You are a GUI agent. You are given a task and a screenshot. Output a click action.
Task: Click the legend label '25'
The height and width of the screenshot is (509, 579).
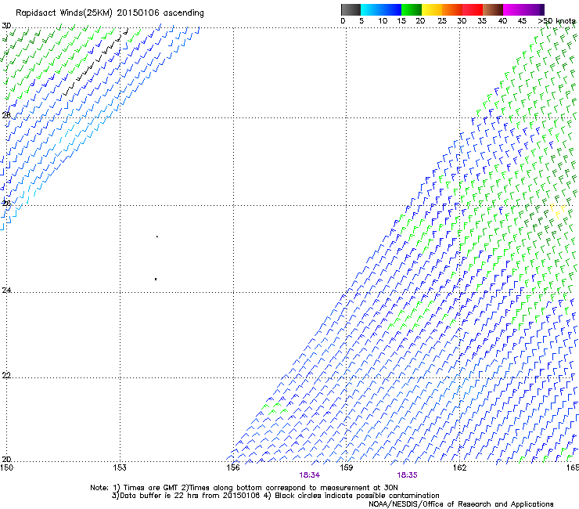(x=442, y=21)
